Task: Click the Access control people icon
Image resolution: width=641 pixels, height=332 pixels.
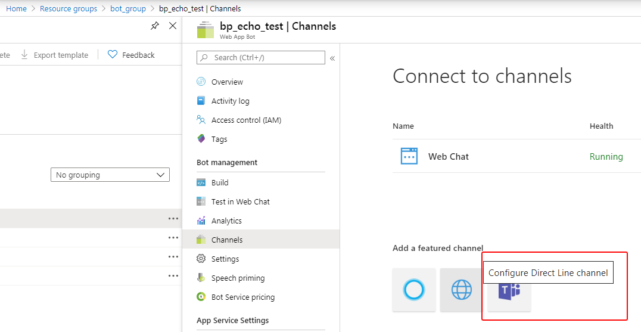Action: coord(201,120)
